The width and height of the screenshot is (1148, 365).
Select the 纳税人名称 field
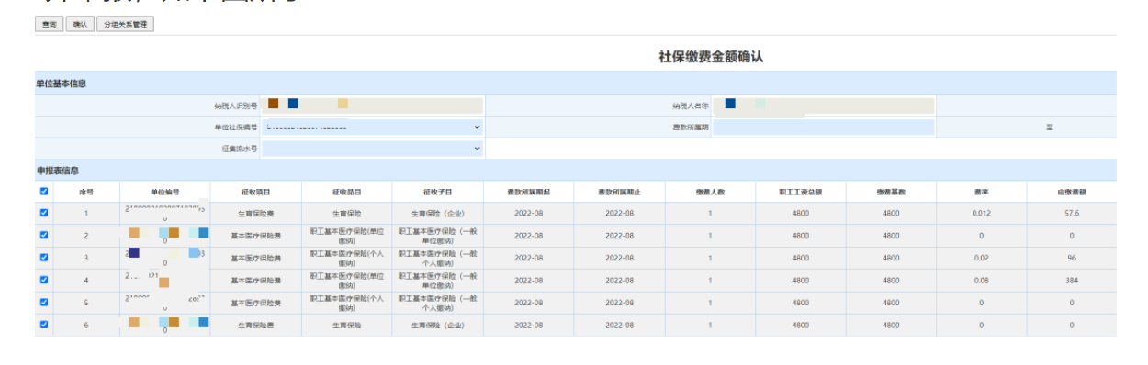824,105
